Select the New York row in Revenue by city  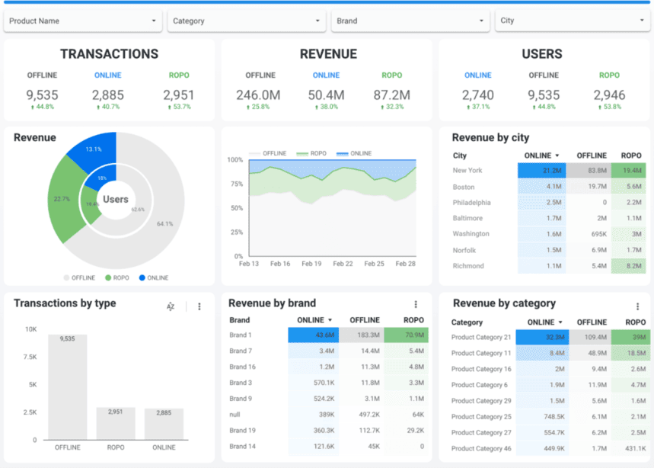tap(548, 170)
